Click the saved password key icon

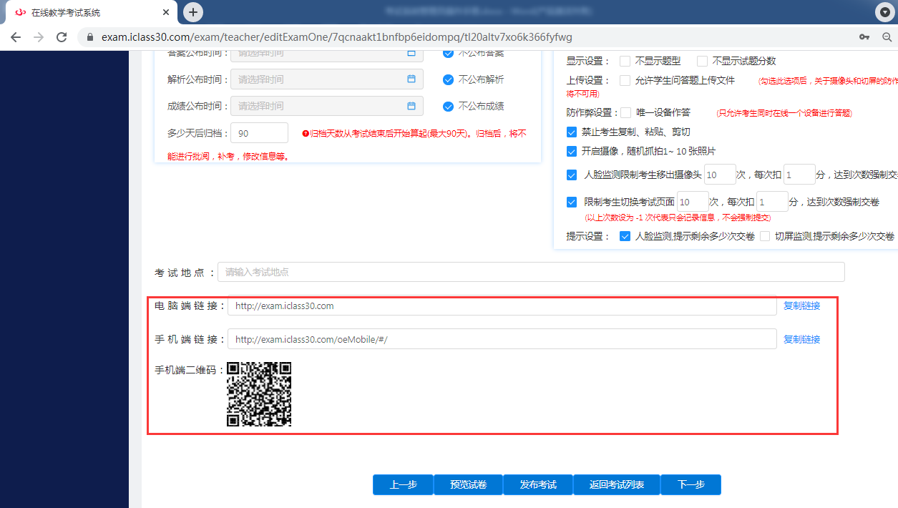(864, 37)
